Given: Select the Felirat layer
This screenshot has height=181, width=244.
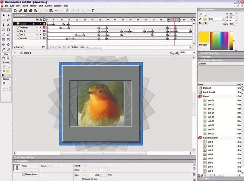Looking at the screenshot, I should pyautogui.click(x=23, y=24).
